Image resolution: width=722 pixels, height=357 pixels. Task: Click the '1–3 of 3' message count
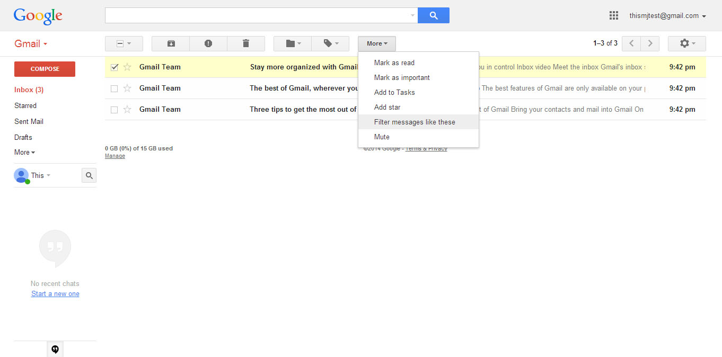click(605, 43)
